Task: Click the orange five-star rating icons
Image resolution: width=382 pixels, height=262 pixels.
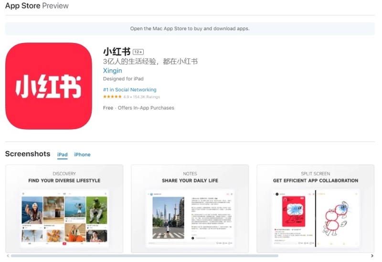Action: pyautogui.click(x=112, y=97)
